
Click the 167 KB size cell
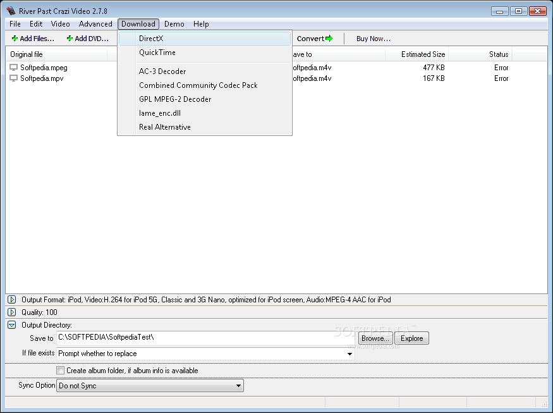click(434, 78)
